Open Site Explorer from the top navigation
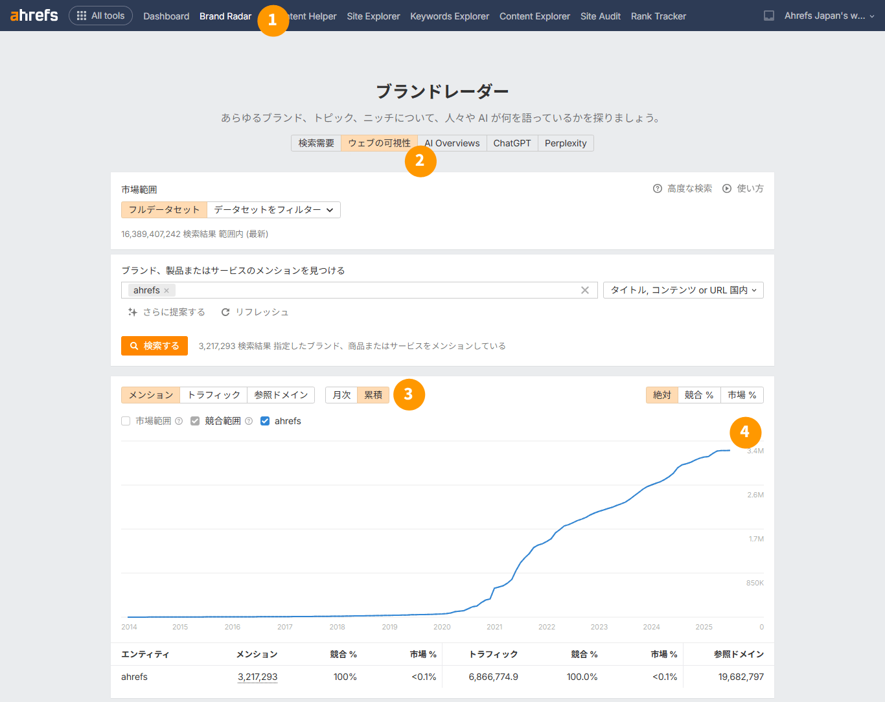The width and height of the screenshot is (885, 702). pos(373,16)
